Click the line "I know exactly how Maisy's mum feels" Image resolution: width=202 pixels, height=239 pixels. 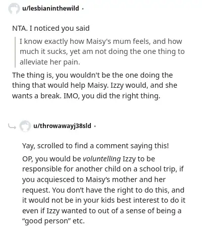coord(101,41)
